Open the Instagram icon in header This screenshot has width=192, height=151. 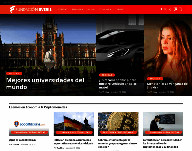(x=165, y=9)
